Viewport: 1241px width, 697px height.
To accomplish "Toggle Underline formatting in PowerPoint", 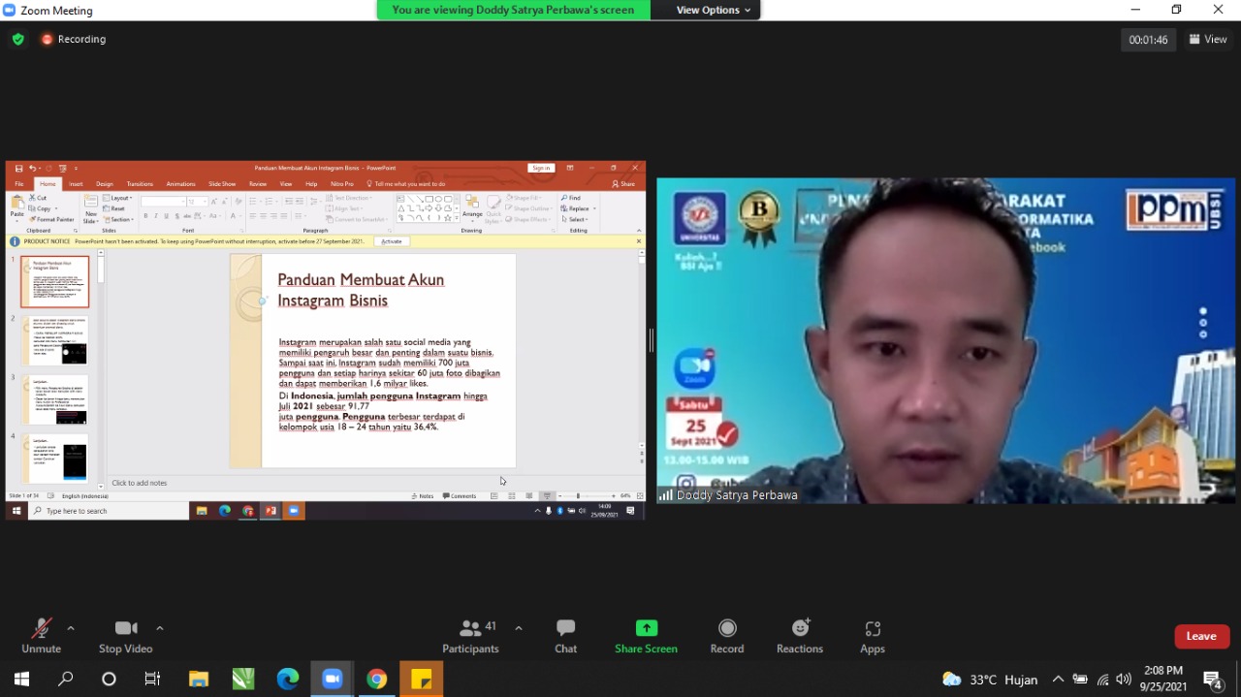I will [x=167, y=215].
